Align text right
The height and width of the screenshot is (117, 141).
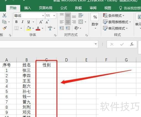pyautogui.click(x=74, y=22)
